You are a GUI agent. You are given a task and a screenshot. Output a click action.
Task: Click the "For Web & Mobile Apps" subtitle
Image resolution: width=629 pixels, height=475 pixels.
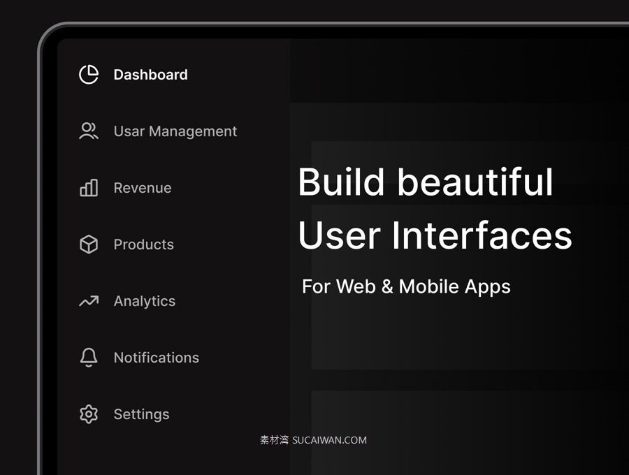(x=406, y=286)
